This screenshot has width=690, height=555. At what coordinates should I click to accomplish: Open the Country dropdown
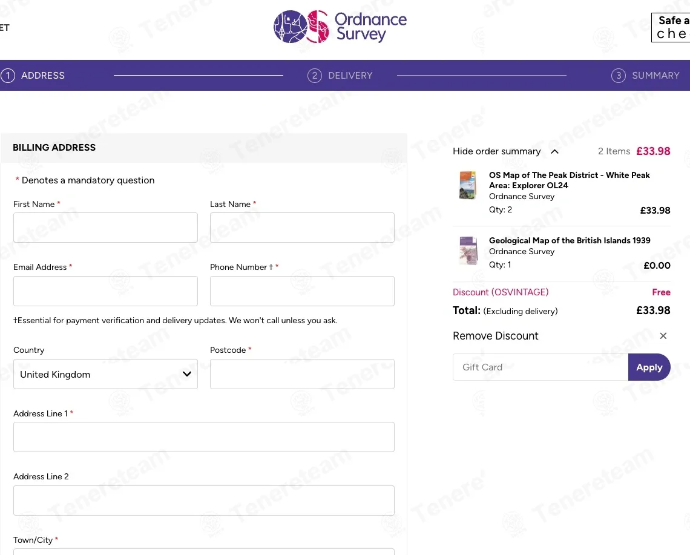105,374
